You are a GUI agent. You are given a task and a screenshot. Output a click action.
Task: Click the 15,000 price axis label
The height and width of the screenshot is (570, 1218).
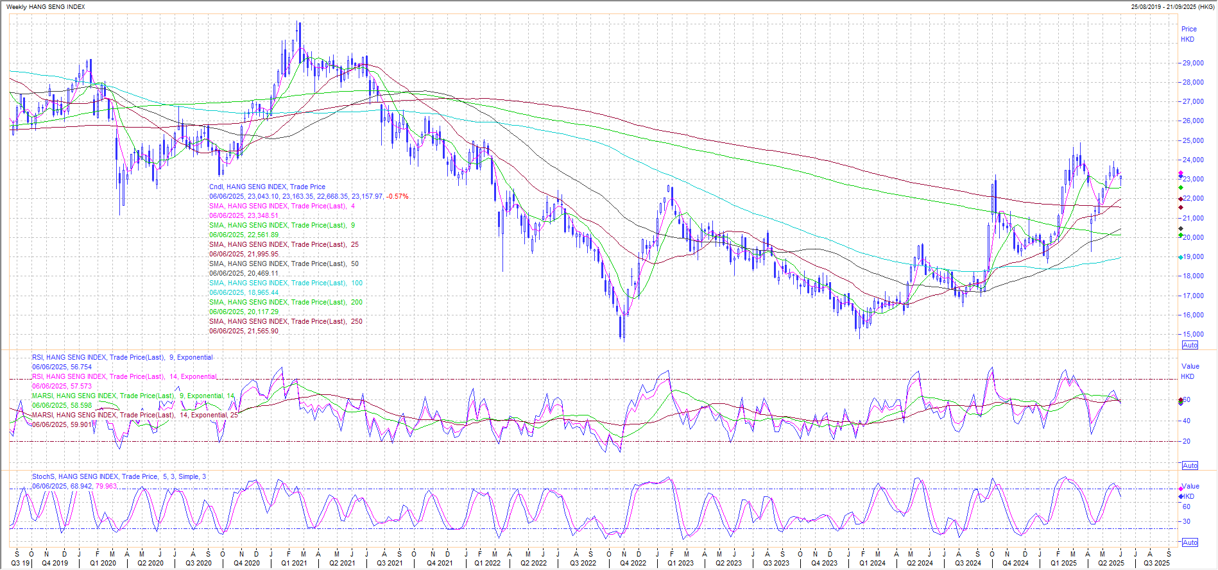pyautogui.click(x=1193, y=334)
